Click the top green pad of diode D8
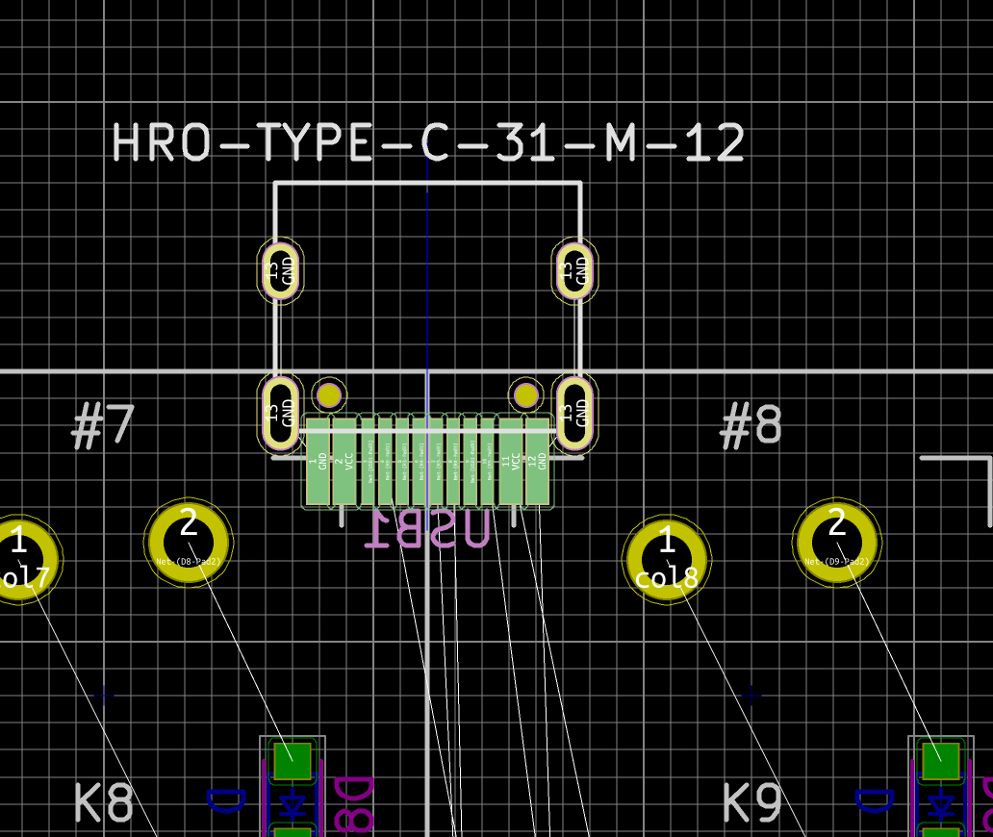The width and height of the screenshot is (993, 837). 293,760
